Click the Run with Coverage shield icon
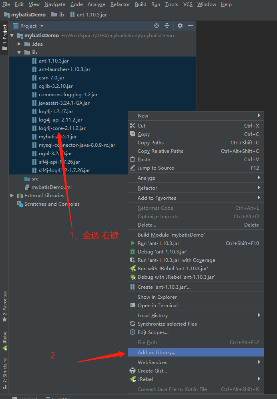The image size is (277, 399). tap(132, 260)
